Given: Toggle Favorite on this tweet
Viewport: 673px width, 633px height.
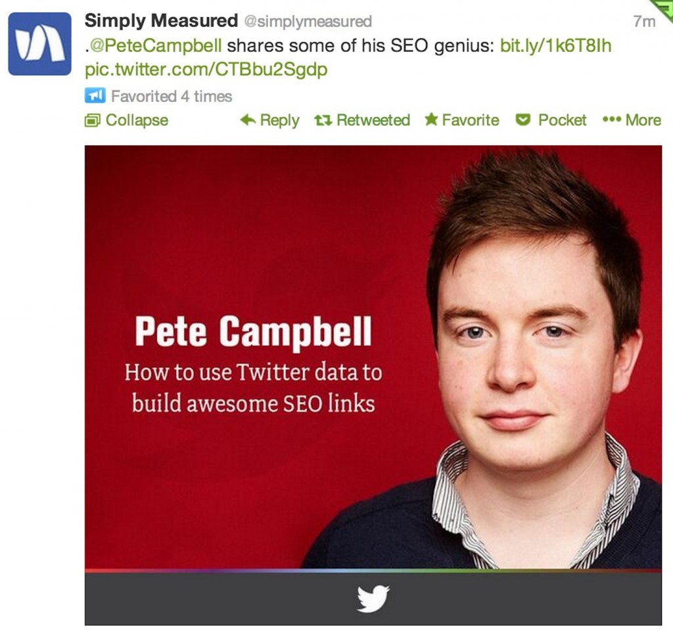Looking at the screenshot, I should (462, 120).
